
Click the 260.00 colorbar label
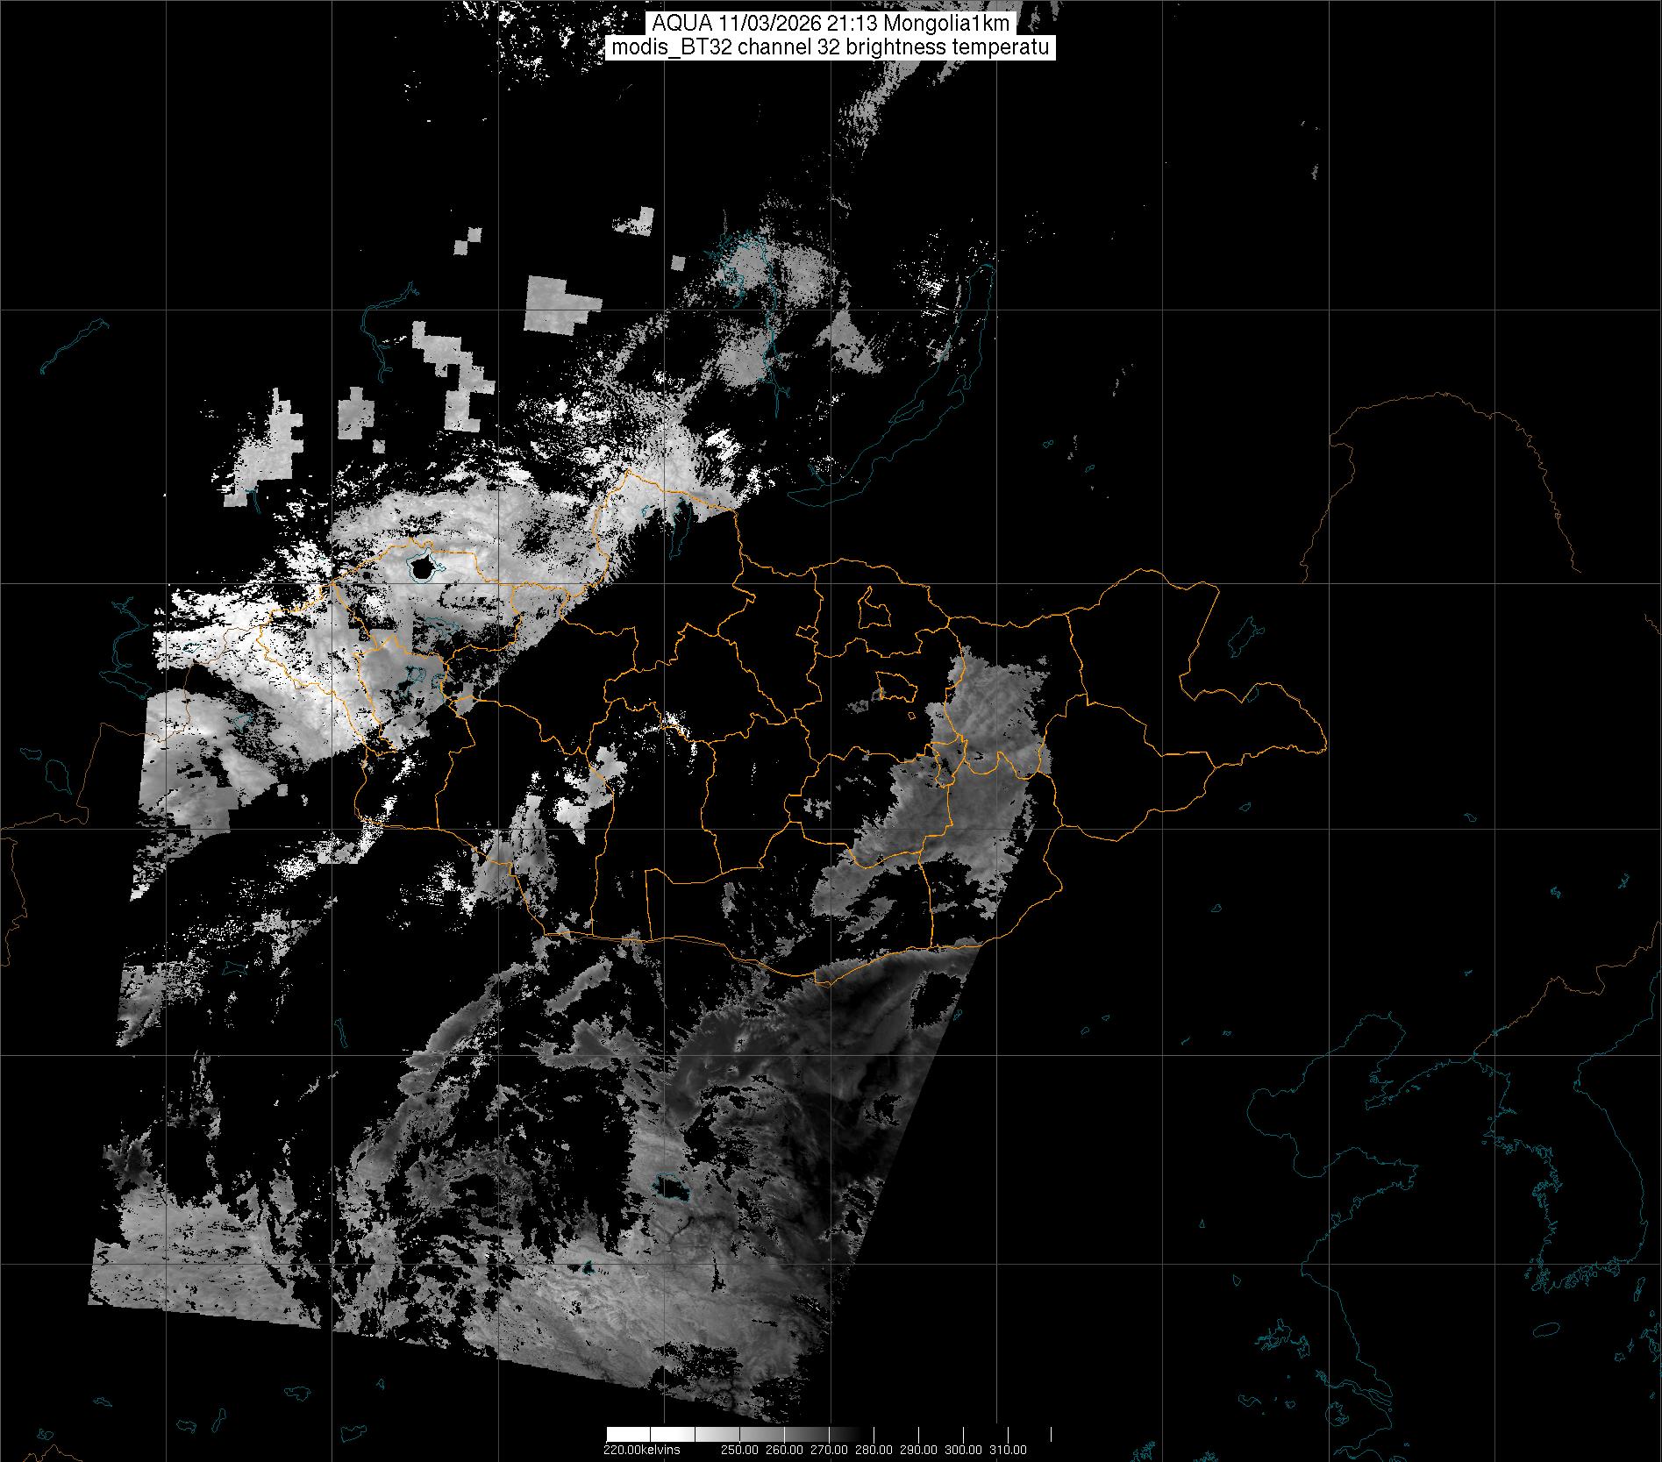(x=784, y=1450)
